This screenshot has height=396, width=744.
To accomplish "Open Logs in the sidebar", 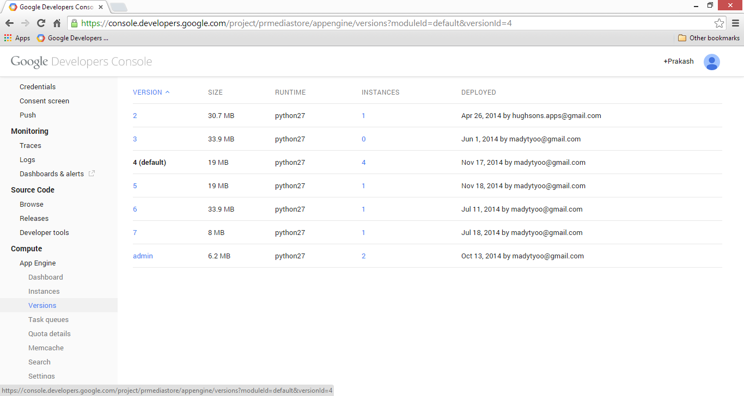I will click(27, 160).
